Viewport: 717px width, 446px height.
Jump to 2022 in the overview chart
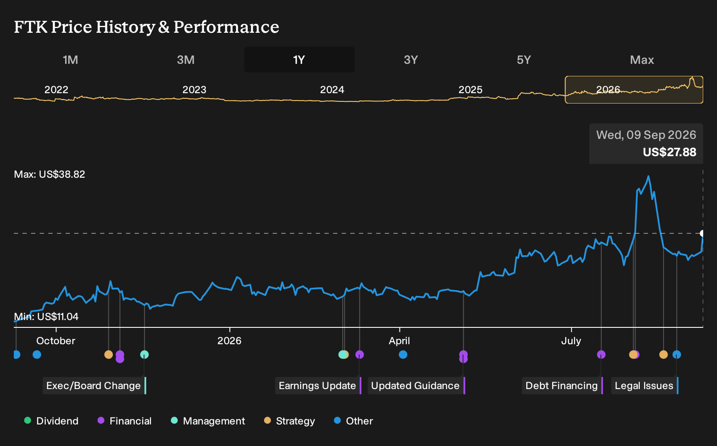(57, 90)
